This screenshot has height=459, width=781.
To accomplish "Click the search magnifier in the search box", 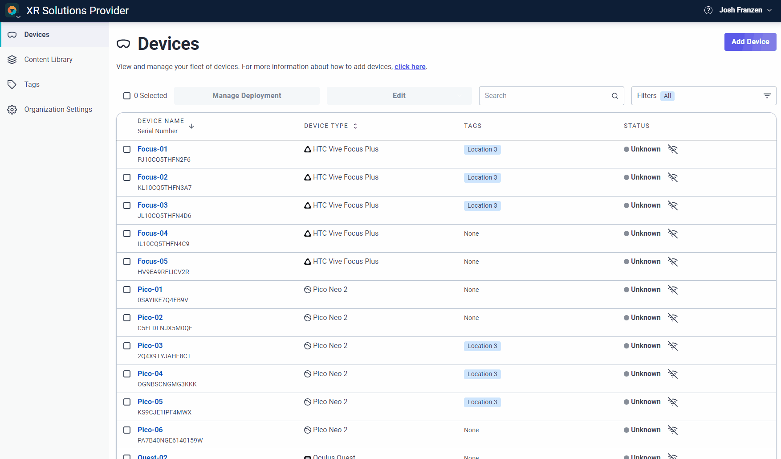I will pyautogui.click(x=614, y=95).
